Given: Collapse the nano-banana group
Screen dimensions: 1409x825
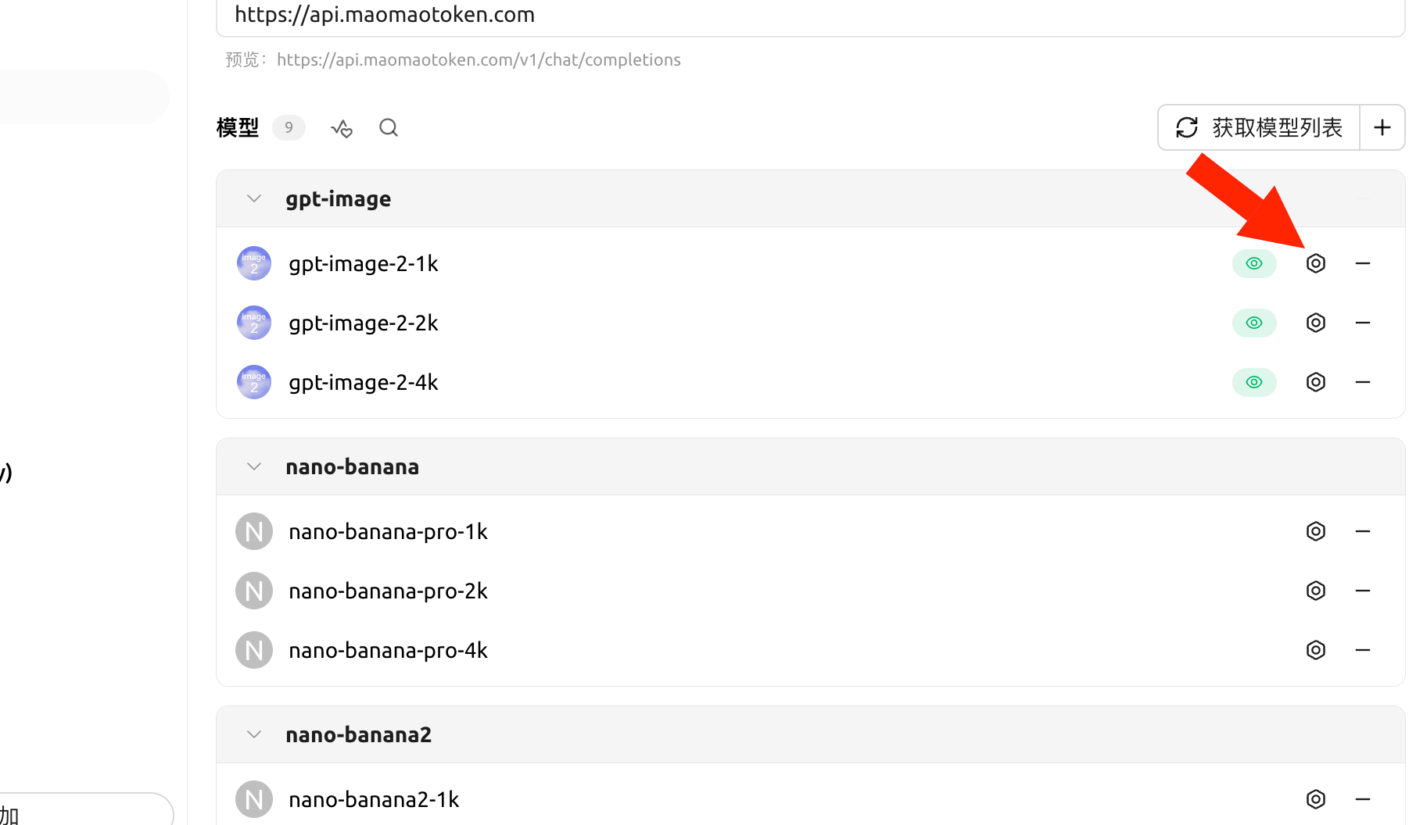Looking at the screenshot, I should pyautogui.click(x=254, y=466).
